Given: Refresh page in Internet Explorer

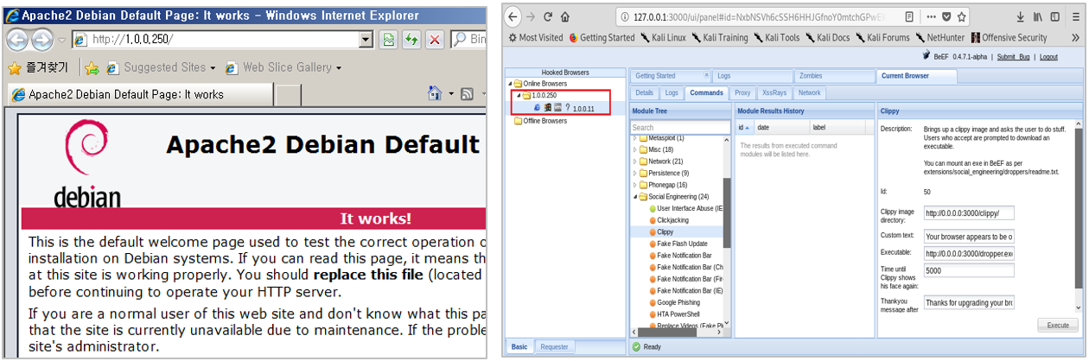Looking at the screenshot, I should [412, 39].
